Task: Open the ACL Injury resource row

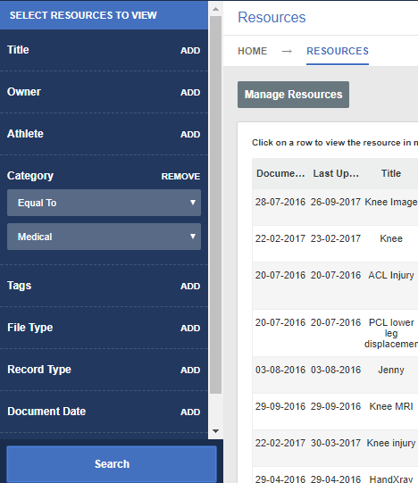Action: (335, 286)
